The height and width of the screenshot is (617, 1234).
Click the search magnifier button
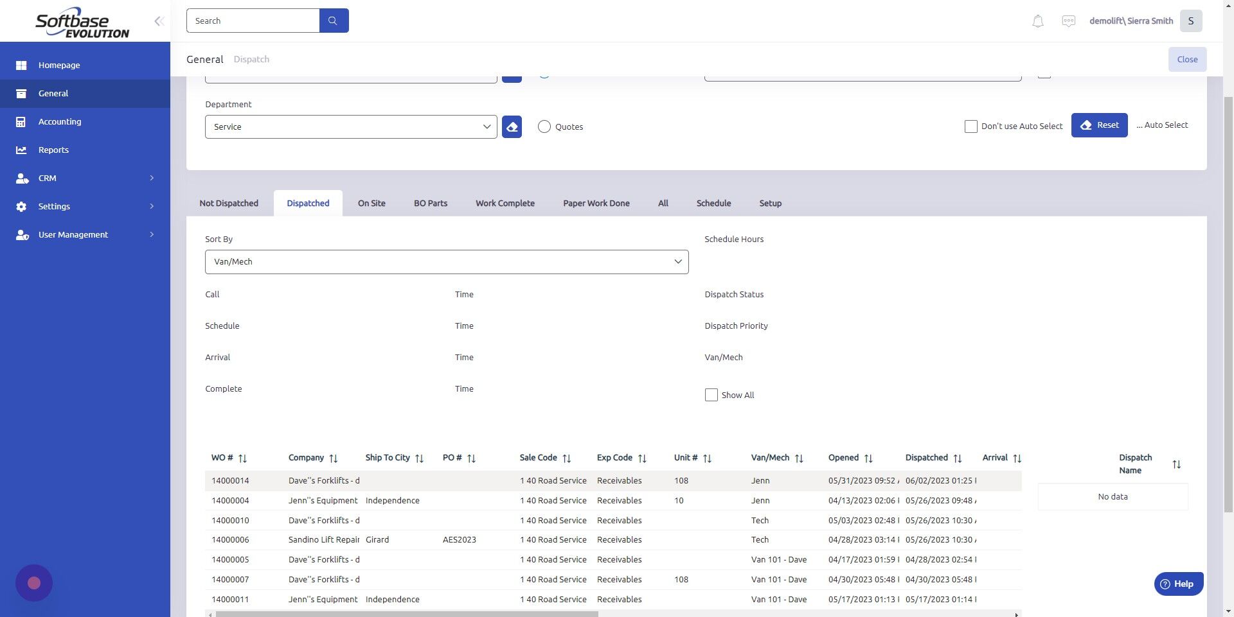tap(334, 21)
